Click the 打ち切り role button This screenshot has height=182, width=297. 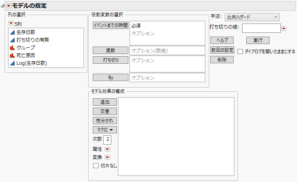tap(110, 60)
